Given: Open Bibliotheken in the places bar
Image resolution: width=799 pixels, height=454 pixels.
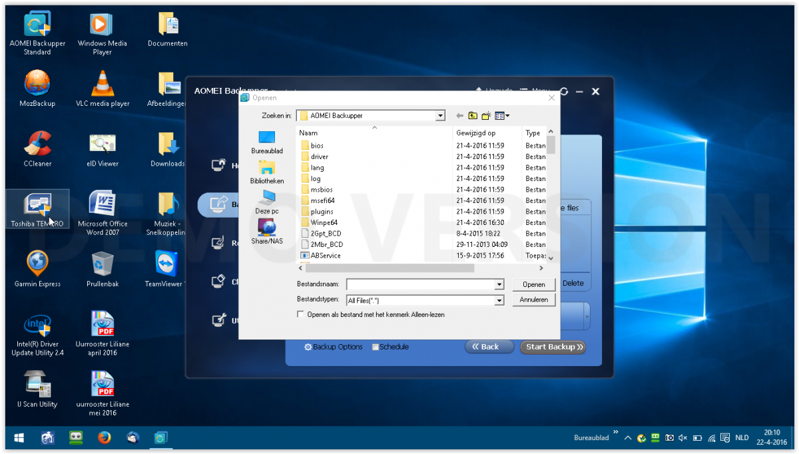Looking at the screenshot, I should (x=267, y=172).
